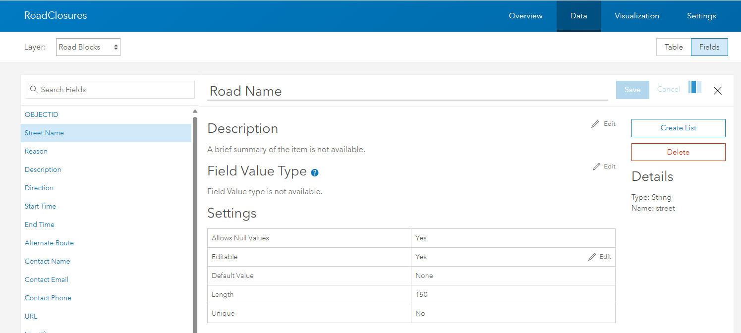
Task: Delete the Road Name field
Action: (x=678, y=152)
